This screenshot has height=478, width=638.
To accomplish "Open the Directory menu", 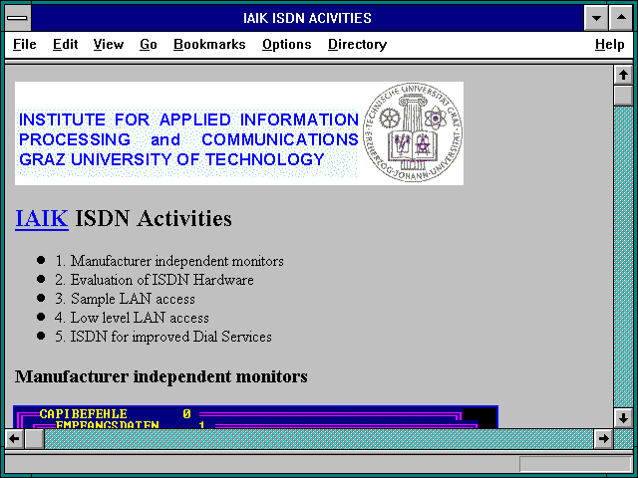I will point(357,44).
